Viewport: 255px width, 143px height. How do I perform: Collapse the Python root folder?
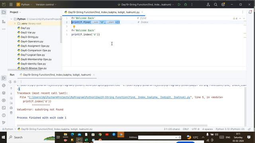pyautogui.click(x=12, y=19)
